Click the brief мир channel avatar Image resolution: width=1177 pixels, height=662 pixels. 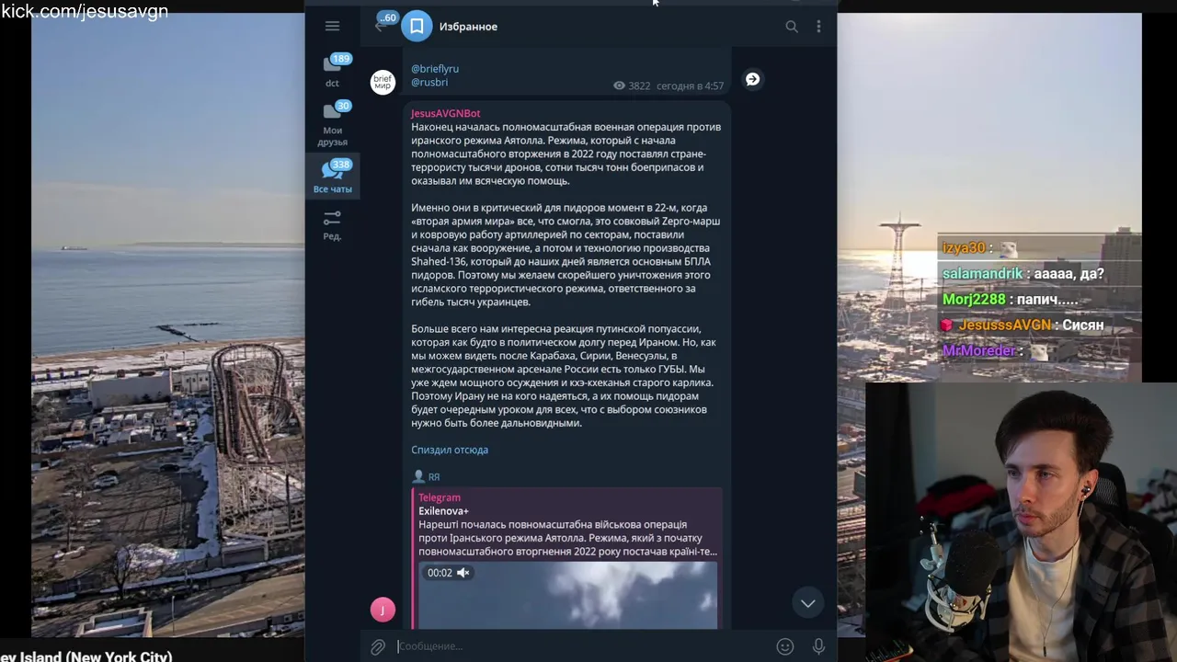[x=383, y=82]
